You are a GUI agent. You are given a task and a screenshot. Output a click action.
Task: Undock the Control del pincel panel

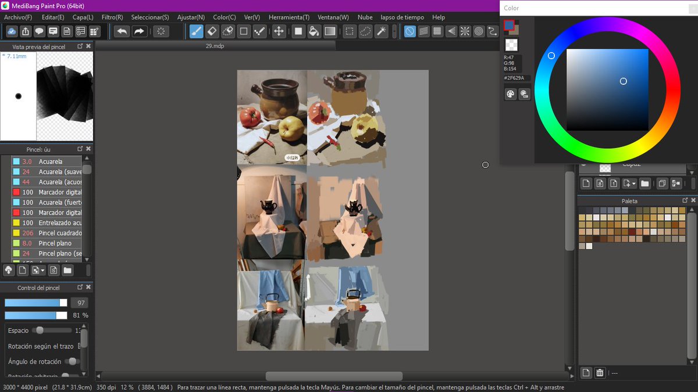point(80,287)
